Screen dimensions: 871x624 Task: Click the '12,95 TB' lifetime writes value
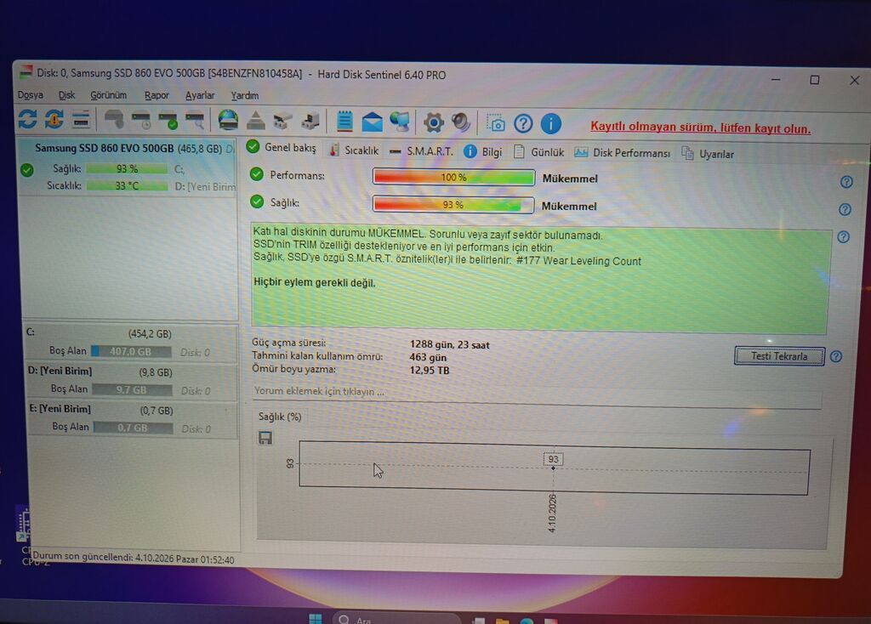[430, 371]
